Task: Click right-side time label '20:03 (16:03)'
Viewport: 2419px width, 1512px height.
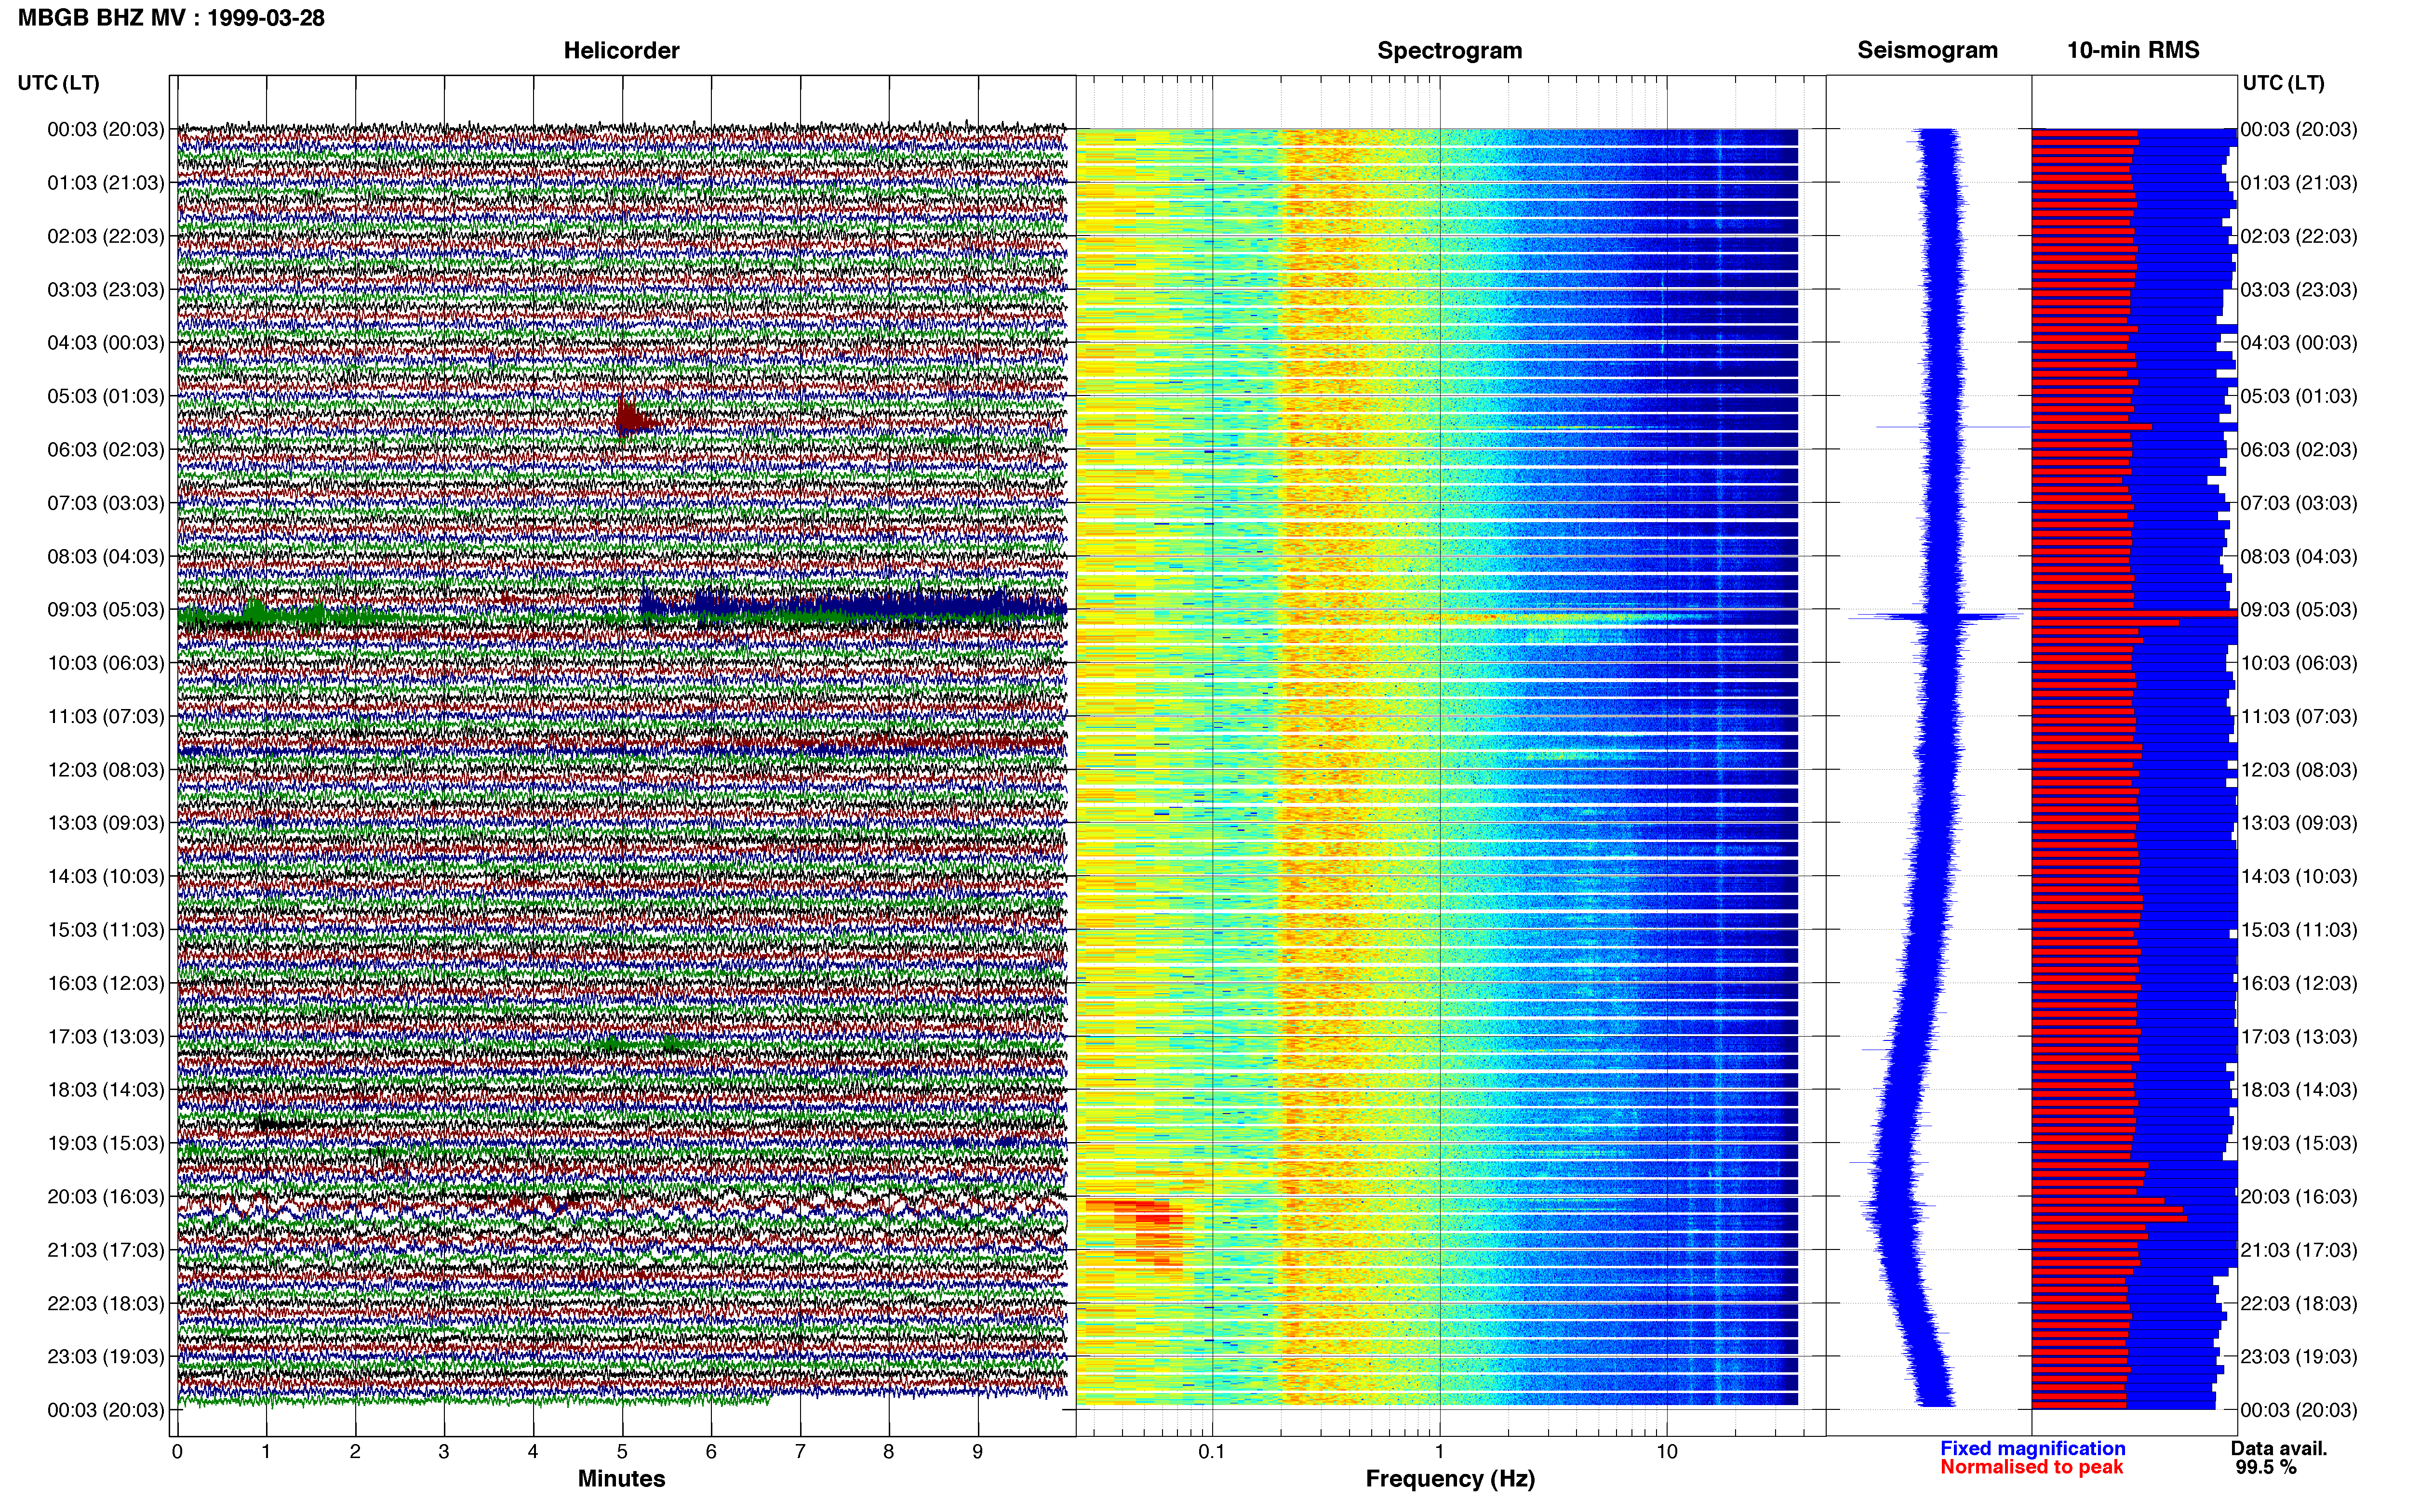Action: coord(2299,1196)
